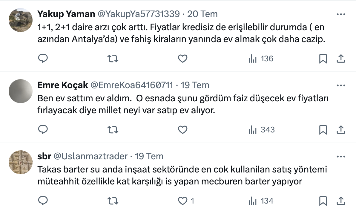
Task: Open more options for Emre Koçak's tweet
Action: (341, 85)
